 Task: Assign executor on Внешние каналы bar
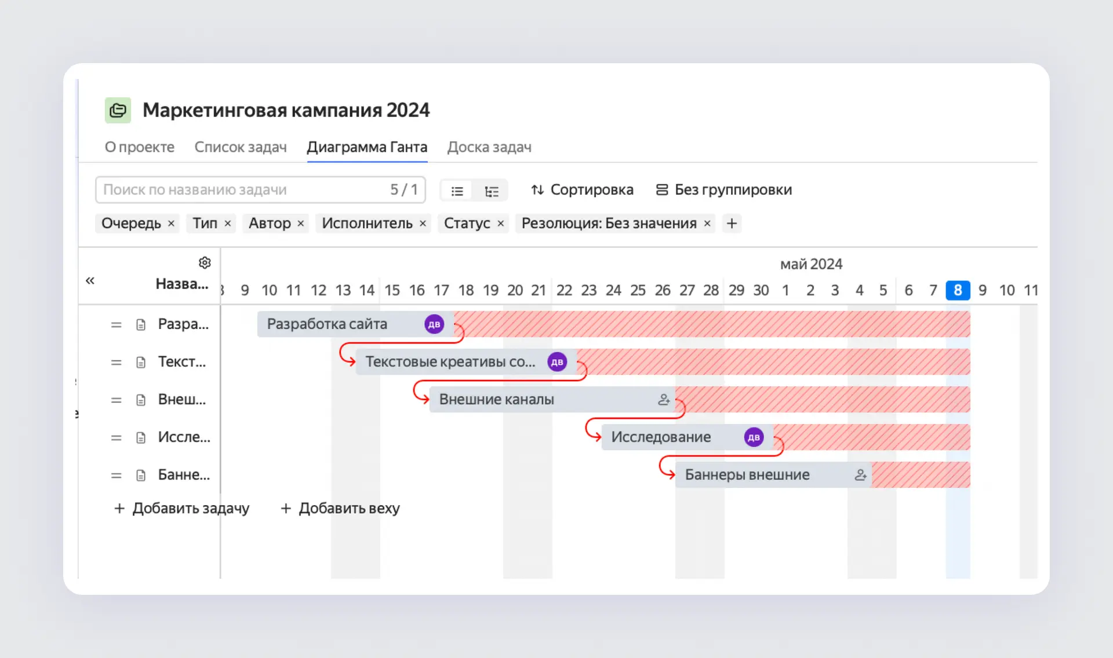[664, 400]
